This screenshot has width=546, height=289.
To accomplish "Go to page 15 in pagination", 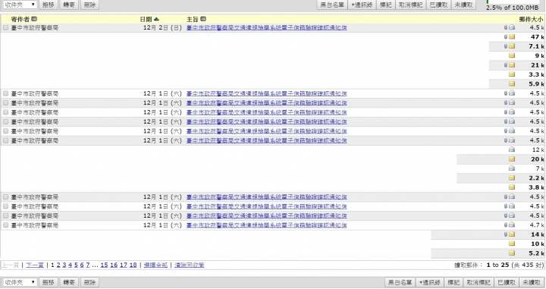I will point(104,265).
